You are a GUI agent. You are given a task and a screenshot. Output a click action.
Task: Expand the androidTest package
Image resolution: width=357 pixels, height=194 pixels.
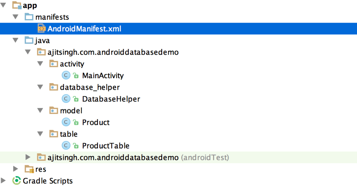(28, 157)
